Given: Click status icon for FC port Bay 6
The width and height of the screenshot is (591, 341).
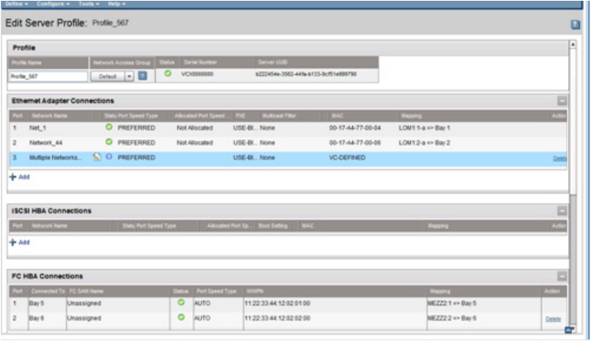Looking at the screenshot, I should tap(181, 317).
